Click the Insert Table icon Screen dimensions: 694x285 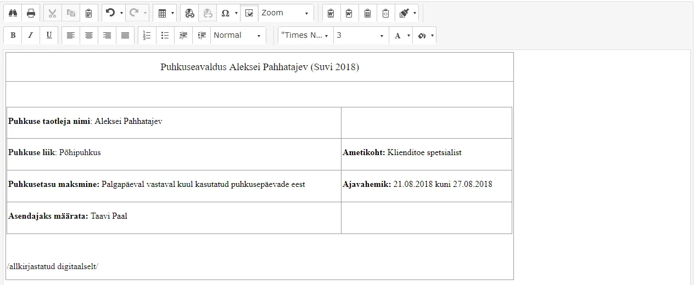click(161, 13)
